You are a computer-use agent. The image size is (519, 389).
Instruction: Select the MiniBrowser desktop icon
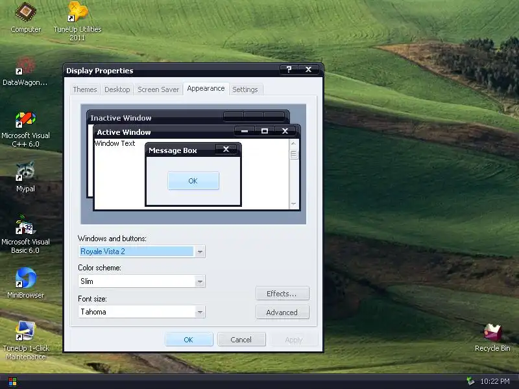tap(25, 283)
